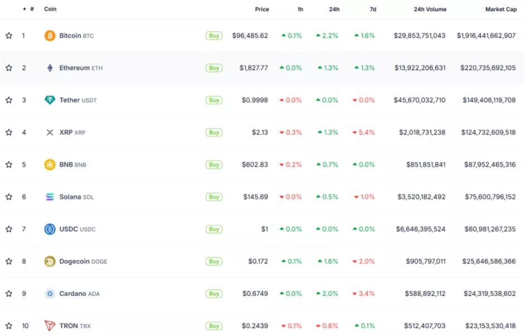Viewport: 524px width, 335px height.
Task: Click the XRP logo icon
Action: pyautogui.click(x=50, y=132)
